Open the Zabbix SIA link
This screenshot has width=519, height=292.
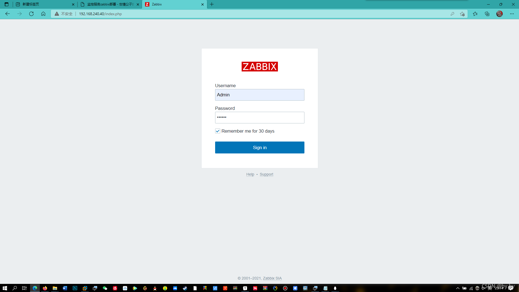272,278
